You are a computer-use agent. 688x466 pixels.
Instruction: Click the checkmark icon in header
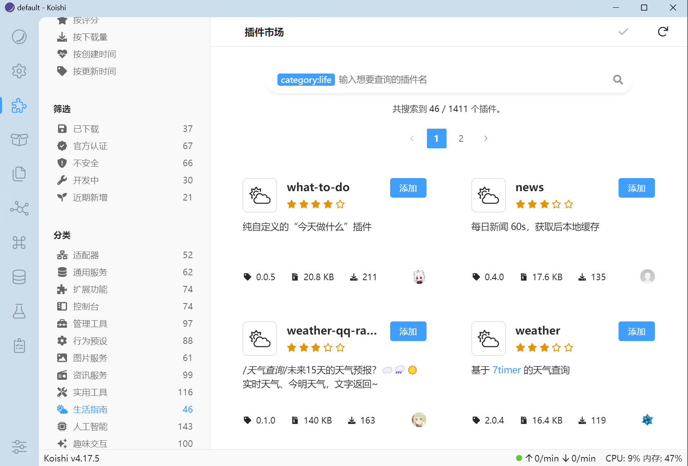click(623, 31)
